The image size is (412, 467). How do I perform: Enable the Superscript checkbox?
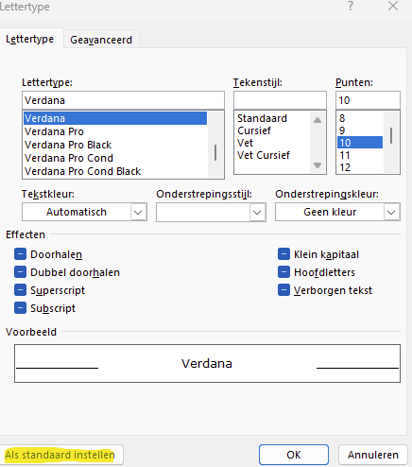tap(20, 290)
